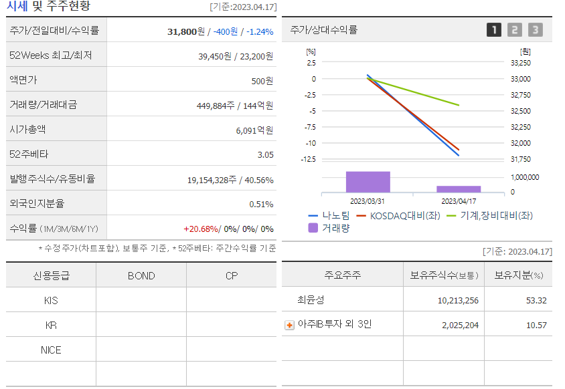This screenshot has height=389, width=565.
Task: Click the CP column header
Action: (x=232, y=275)
